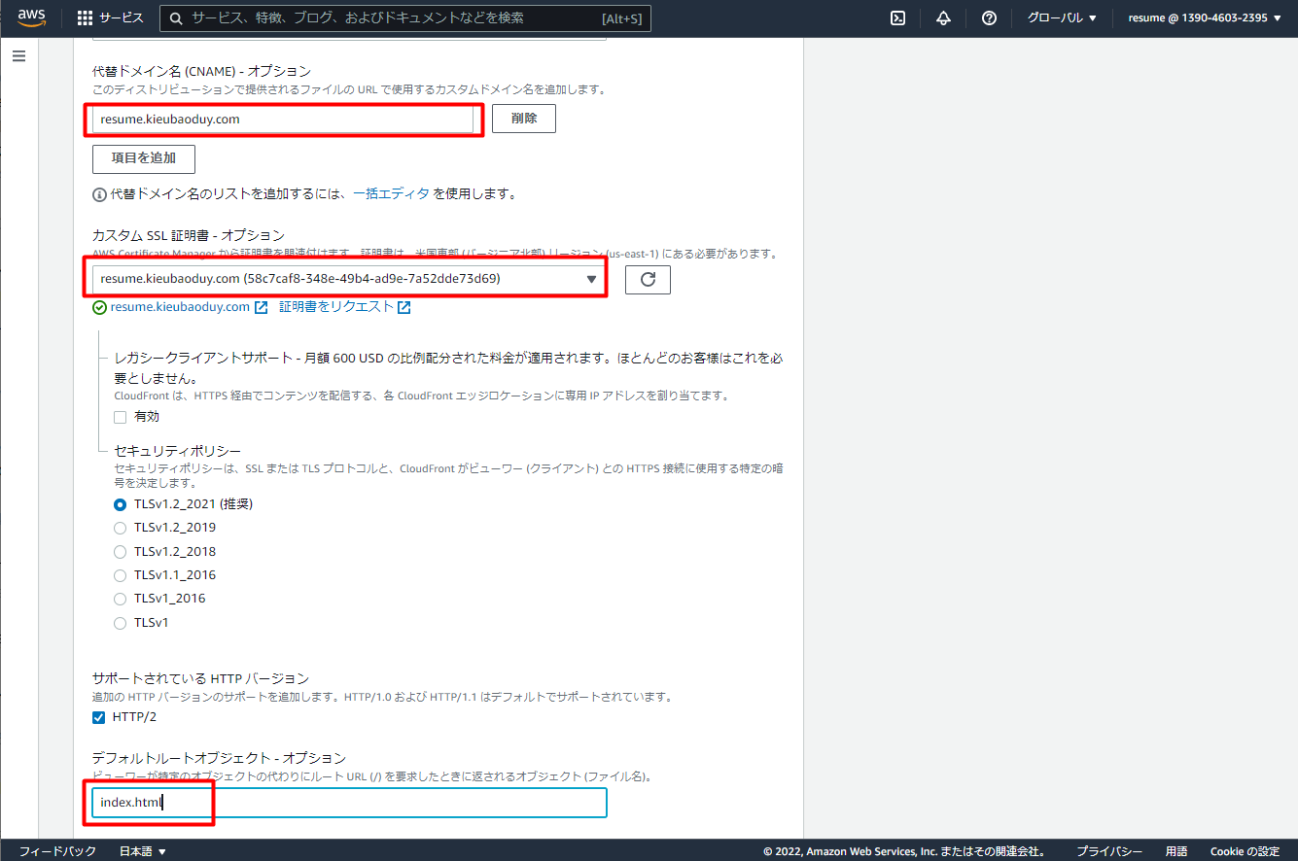Select TLSv1_2016 security policy
This screenshot has height=861, width=1298.
tap(121, 599)
